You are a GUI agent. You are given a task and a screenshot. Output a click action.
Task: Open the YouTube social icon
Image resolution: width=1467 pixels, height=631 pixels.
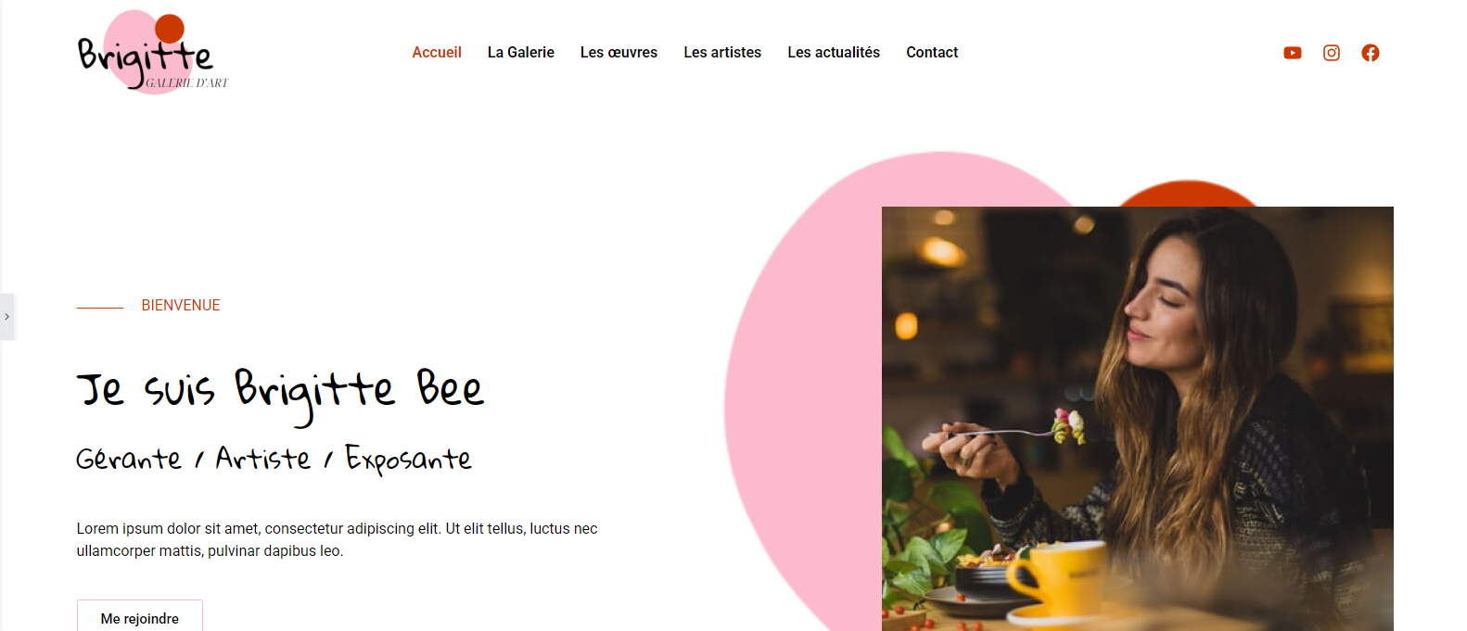pyautogui.click(x=1292, y=53)
